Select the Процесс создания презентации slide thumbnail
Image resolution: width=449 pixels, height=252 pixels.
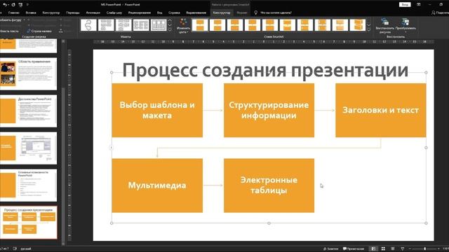point(28,223)
